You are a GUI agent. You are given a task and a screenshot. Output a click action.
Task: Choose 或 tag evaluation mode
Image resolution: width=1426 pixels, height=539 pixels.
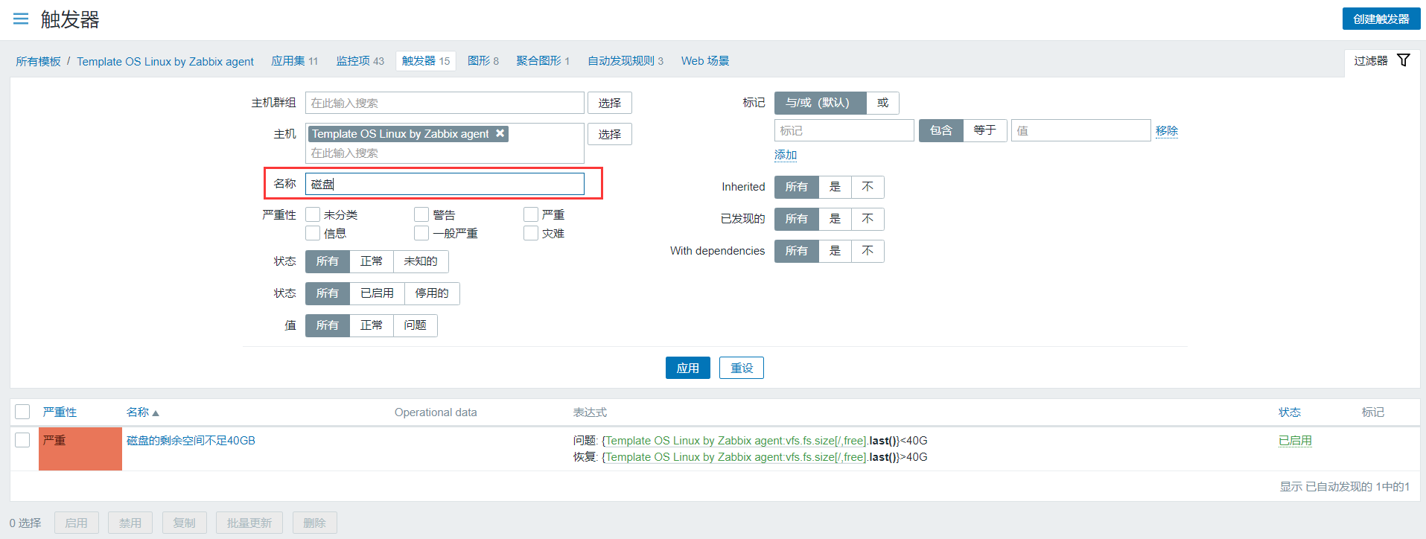point(882,103)
